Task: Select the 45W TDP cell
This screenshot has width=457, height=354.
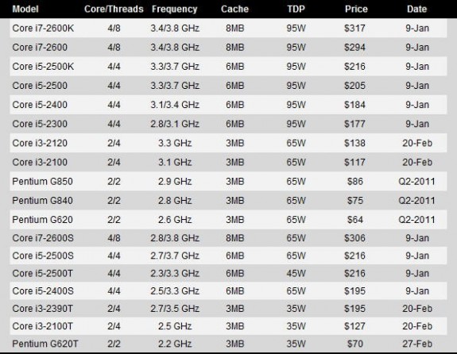Action: 296,273
